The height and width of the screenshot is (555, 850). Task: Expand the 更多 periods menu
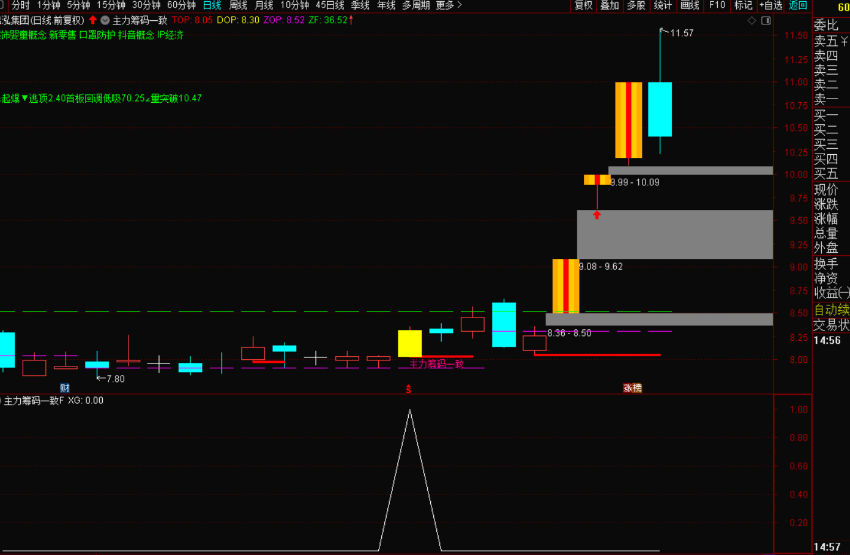pyautogui.click(x=449, y=6)
